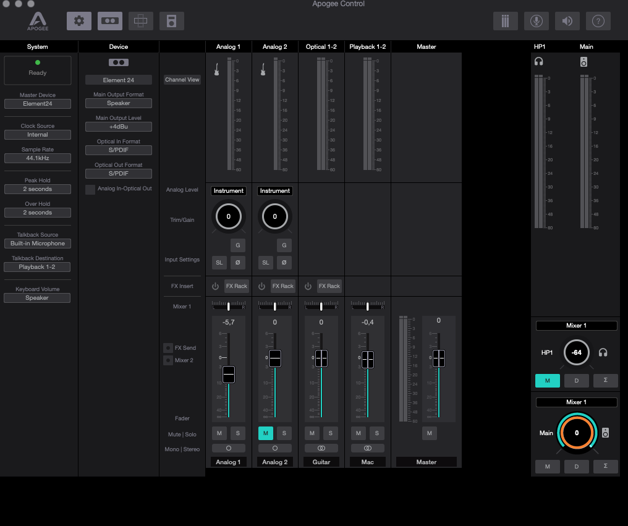Activate the talkback microphone toolbar icon
This screenshot has height=526, width=628.
[537, 21]
